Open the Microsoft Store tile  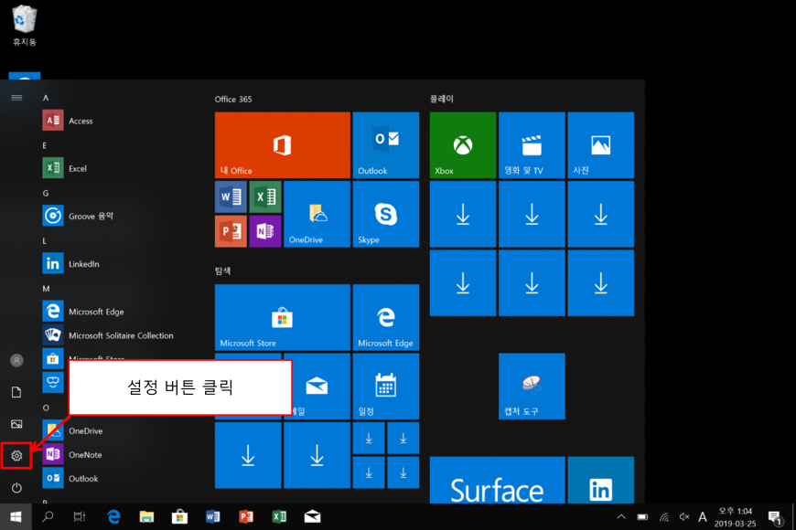pyautogui.click(x=282, y=317)
